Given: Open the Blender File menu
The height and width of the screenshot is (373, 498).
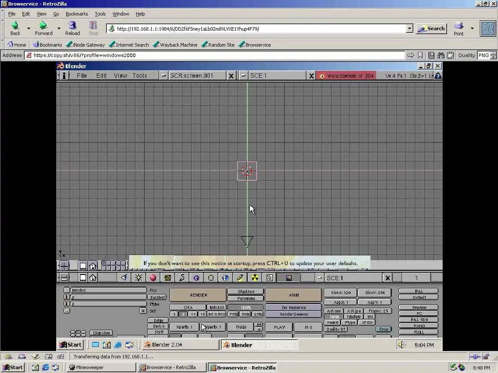Looking at the screenshot, I should 82,76.
